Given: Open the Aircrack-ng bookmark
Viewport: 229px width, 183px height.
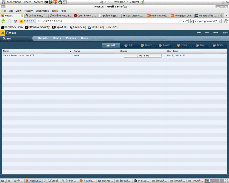Looking at the screenshot, I should [78, 27].
